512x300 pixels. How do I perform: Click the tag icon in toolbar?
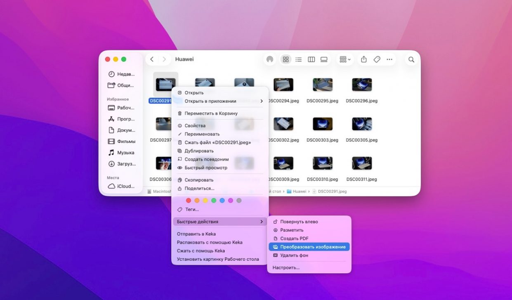(x=377, y=59)
